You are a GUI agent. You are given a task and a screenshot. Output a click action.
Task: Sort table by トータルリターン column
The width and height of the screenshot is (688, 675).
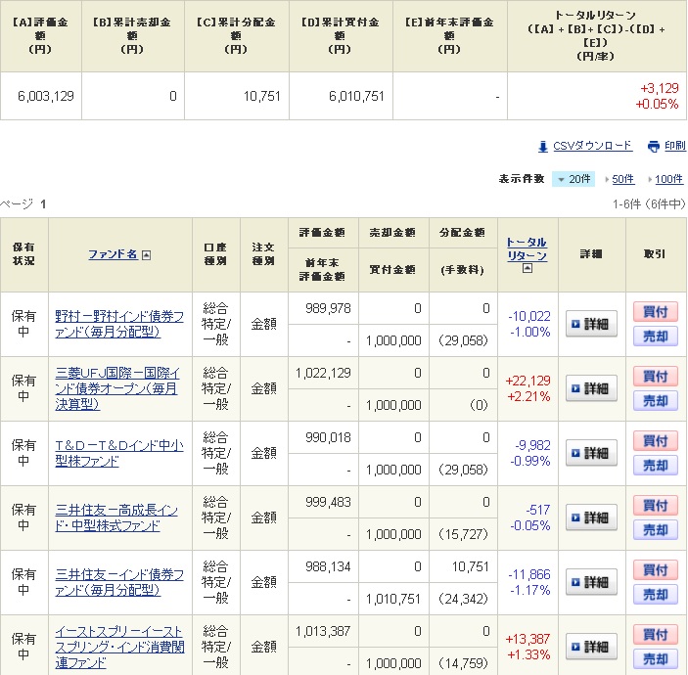pyautogui.click(x=527, y=248)
